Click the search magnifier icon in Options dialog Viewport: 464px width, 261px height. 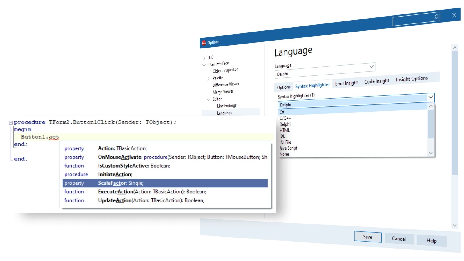click(436, 17)
